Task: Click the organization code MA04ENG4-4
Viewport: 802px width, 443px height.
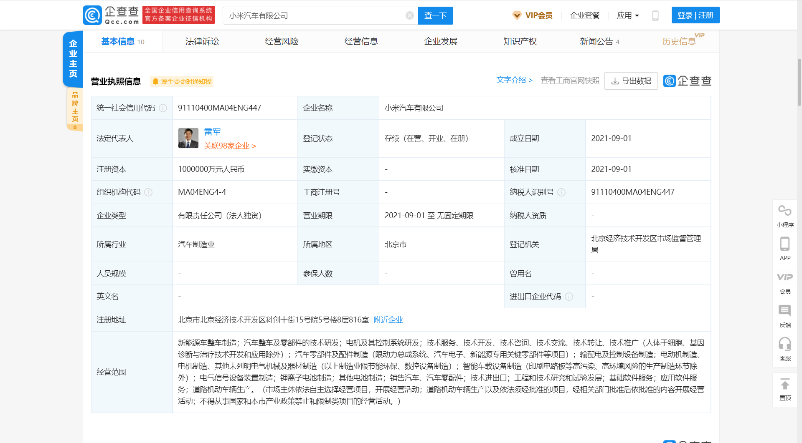Action: pos(202,192)
